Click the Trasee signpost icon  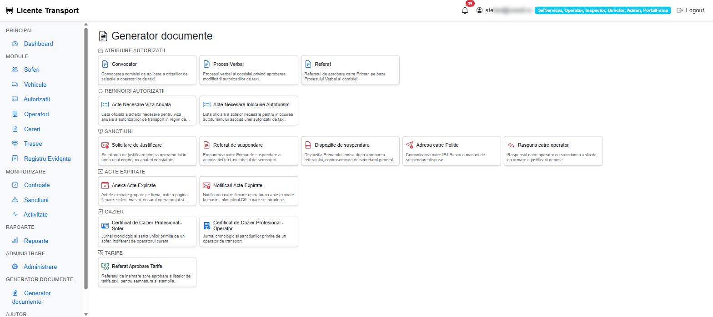pyautogui.click(x=15, y=144)
